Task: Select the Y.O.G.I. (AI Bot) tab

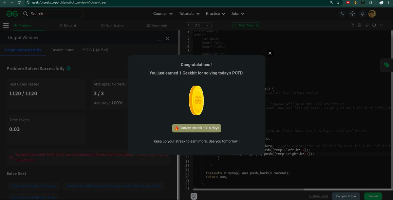Action: pos(95,50)
